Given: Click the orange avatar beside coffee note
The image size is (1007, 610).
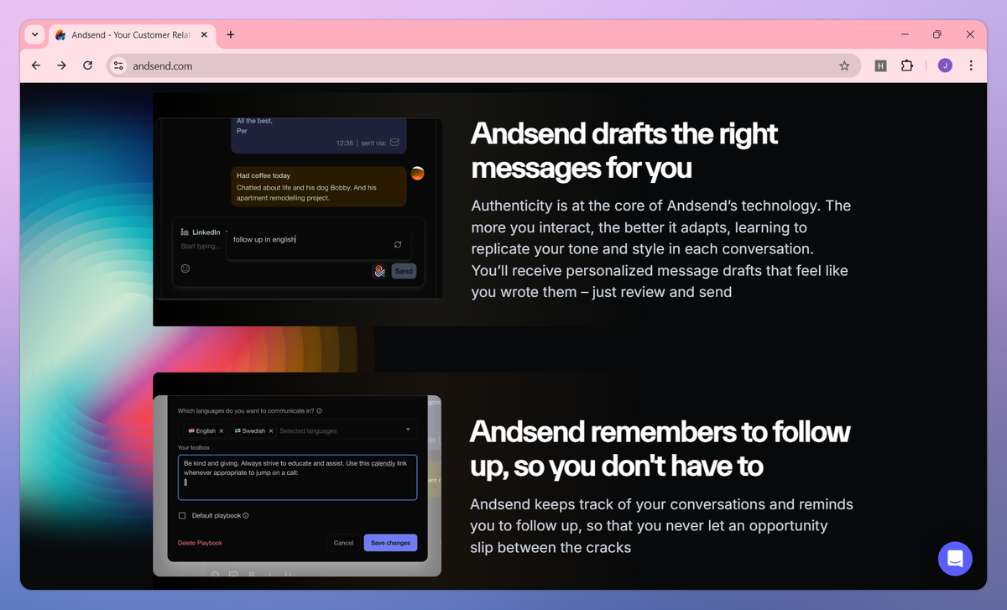Looking at the screenshot, I should tap(417, 174).
